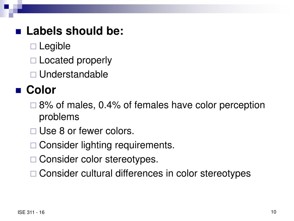Select the box before 8% of males
This screenshot has height=221, width=294.
tap(33, 105)
